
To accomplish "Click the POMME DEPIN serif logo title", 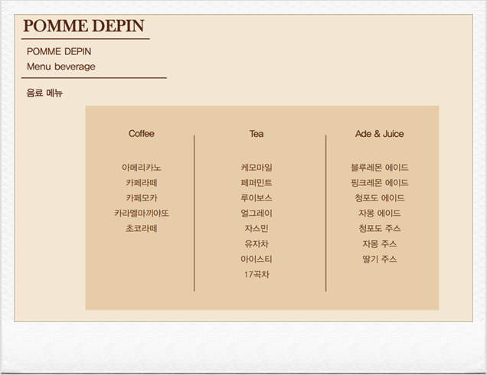I will click(84, 26).
